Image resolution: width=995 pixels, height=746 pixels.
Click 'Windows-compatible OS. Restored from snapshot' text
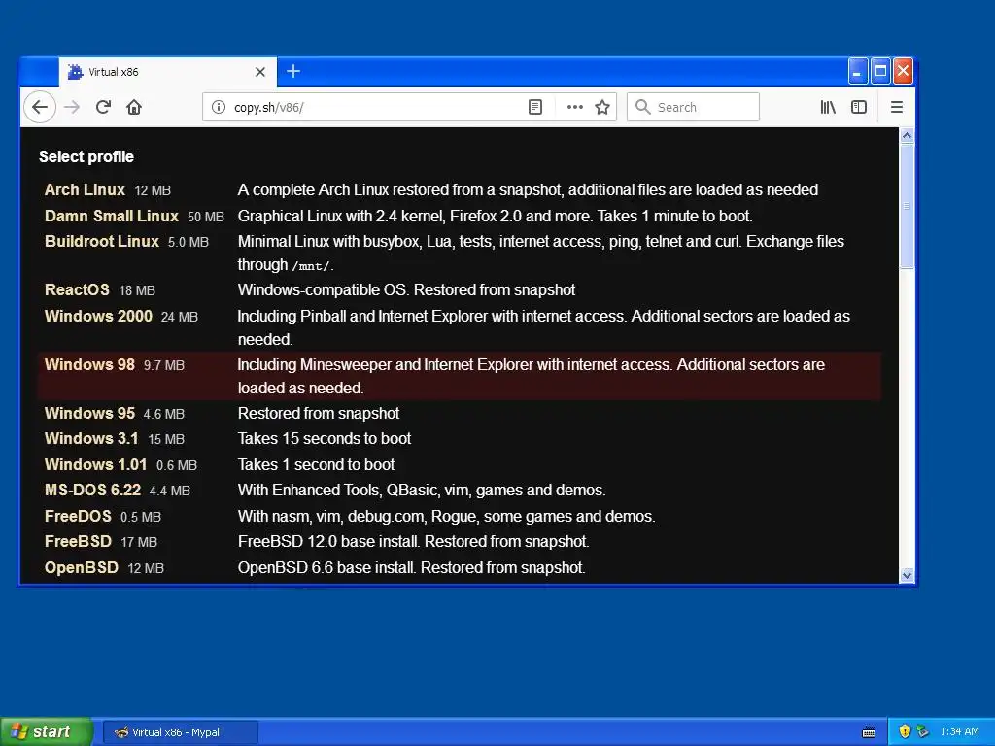[406, 289]
